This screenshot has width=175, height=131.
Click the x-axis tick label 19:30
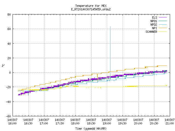click(122, 123)
